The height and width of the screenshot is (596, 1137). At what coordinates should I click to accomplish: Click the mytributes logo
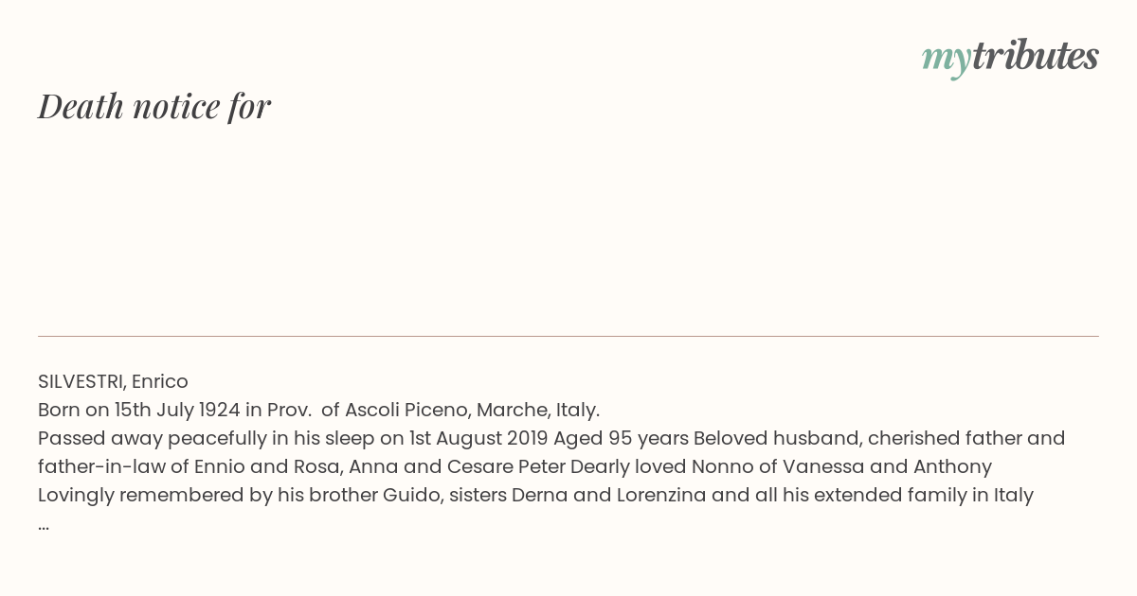(x=1010, y=58)
